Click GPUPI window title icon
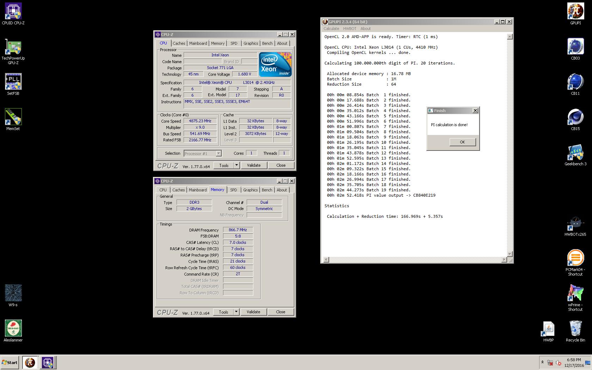 [x=325, y=22]
